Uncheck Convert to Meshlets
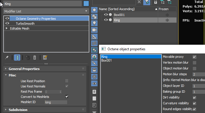The width and height of the screenshot is (205, 113). (67, 96)
